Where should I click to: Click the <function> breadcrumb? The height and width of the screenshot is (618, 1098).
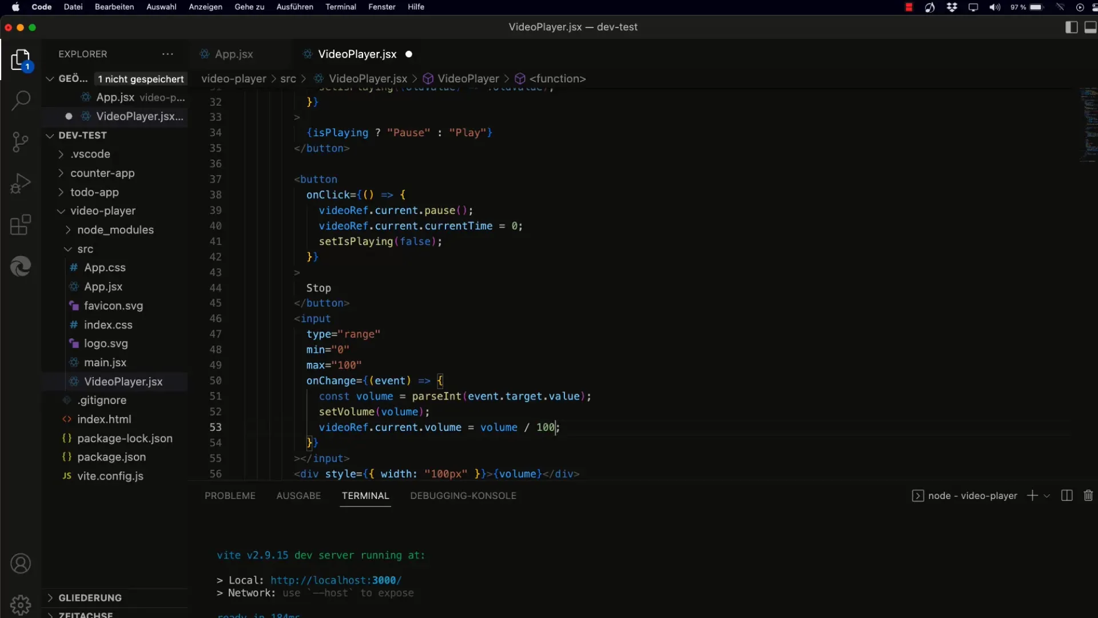[551, 78]
